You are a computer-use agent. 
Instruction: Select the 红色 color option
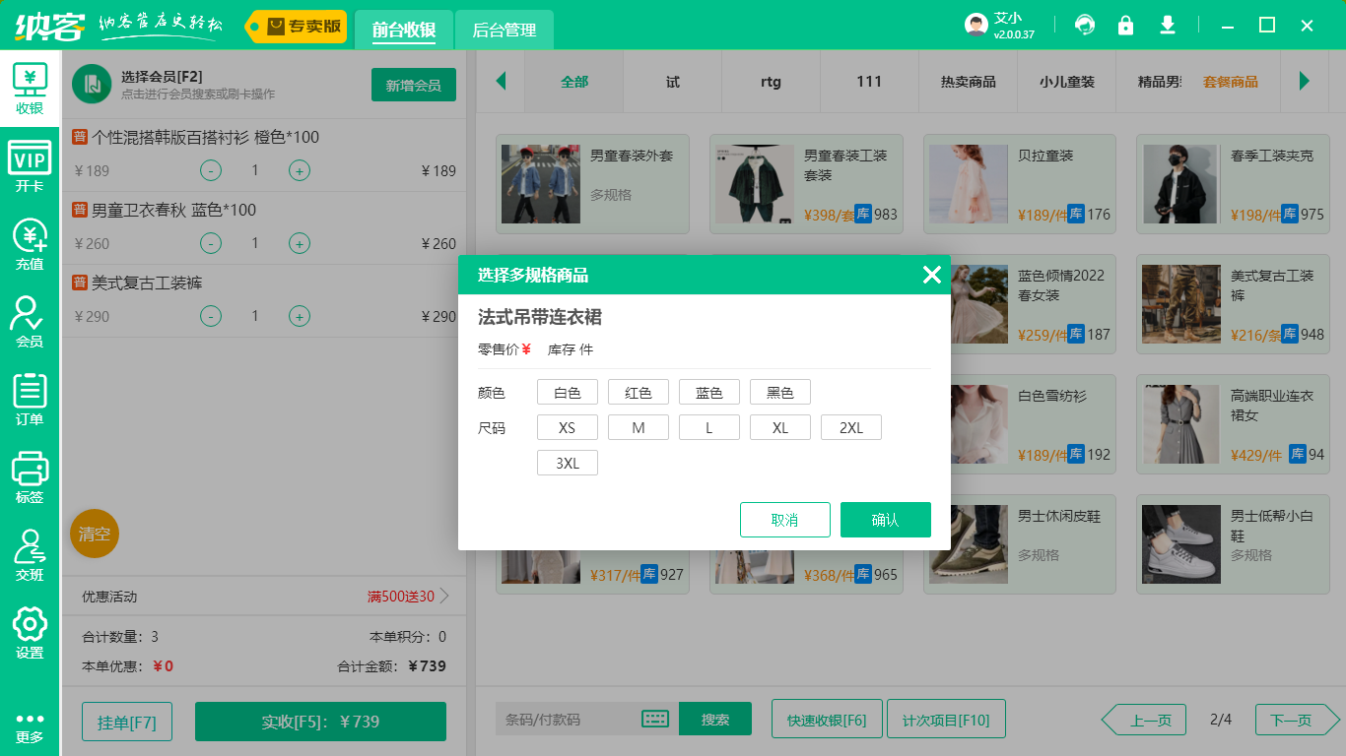[638, 391]
